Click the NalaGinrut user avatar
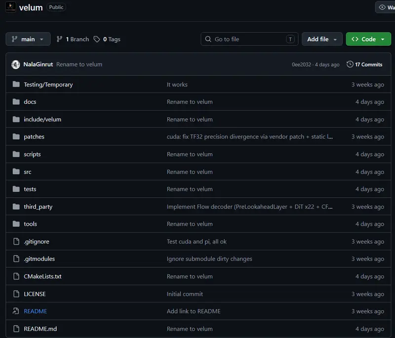This screenshot has width=395, height=338. pos(16,65)
